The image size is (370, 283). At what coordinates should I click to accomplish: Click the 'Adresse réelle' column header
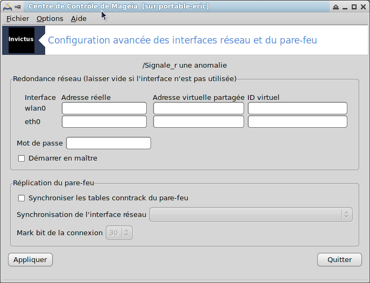86,97
